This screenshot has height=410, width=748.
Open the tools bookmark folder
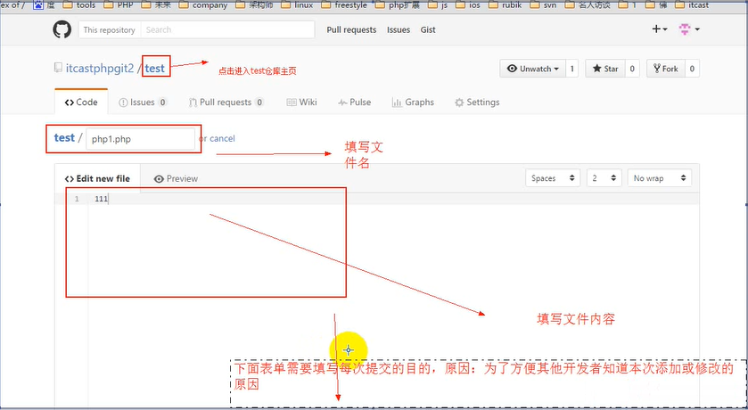coord(79,4)
